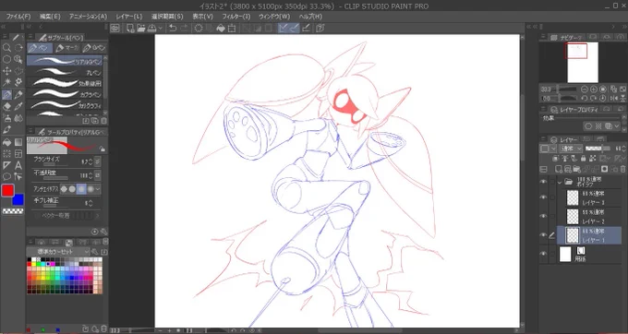Screen dimensions: 628x334
Task: Click the Fill bucket icon in command bar
Action: (221, 28)
